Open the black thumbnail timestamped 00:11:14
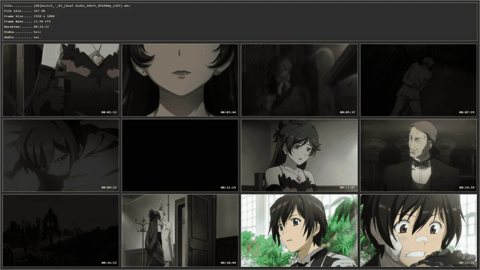 180,155
